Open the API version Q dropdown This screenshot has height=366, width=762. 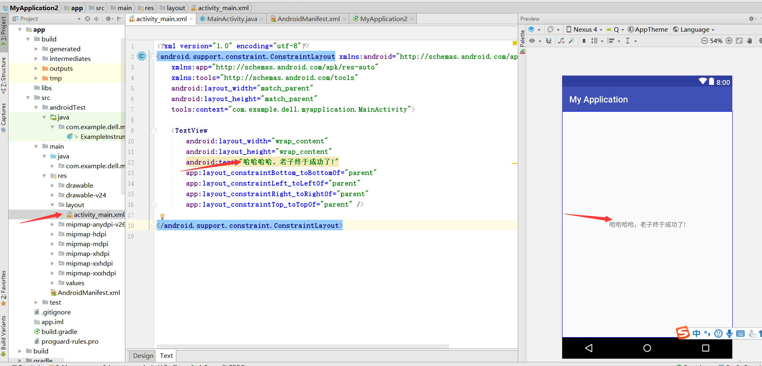(x=616, y=29)
